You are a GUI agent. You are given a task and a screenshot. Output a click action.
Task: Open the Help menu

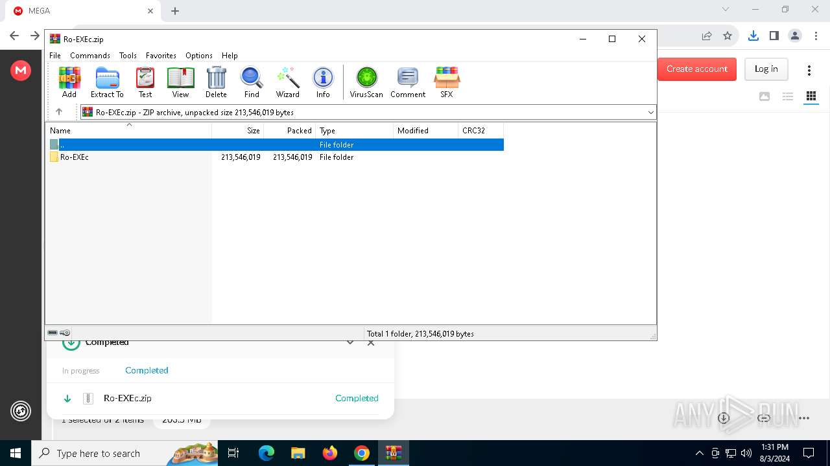230,56
